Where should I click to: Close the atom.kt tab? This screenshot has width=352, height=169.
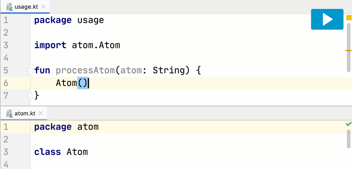[x=41, y=114]
